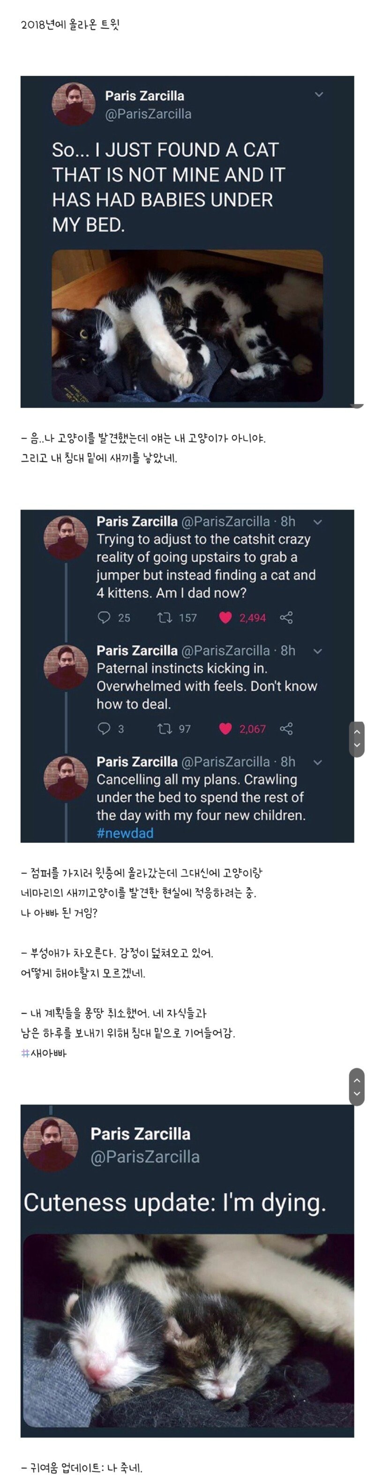Click the scroll-down arrow widget
The height and width of the screenshot is (1482, 375).
point(358,744)
